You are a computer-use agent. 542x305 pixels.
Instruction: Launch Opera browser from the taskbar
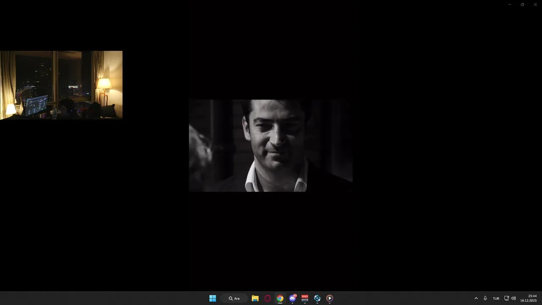[x=268, y=298]
